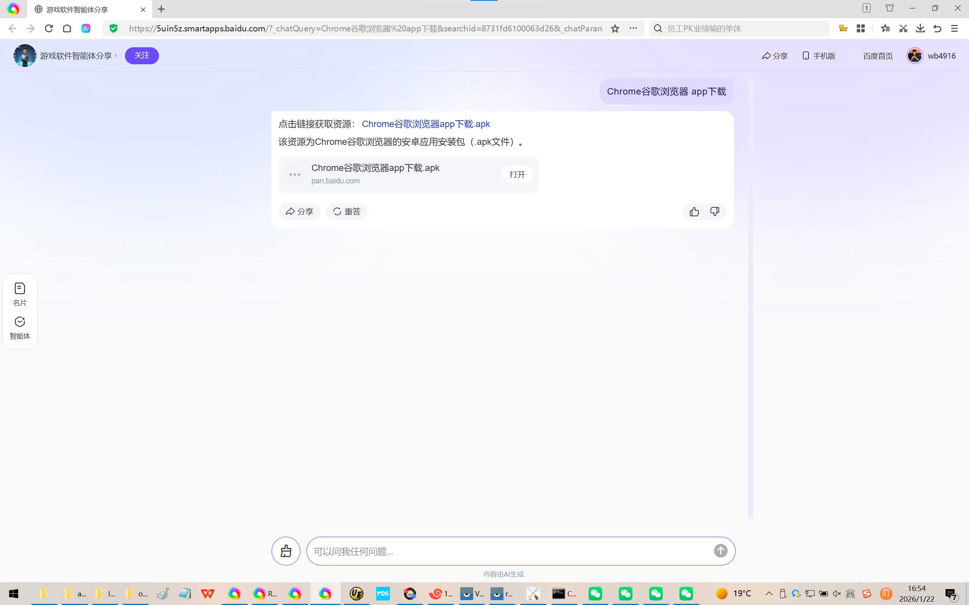Toggle follow with the 关注 button
The height and width of the screenshot is (605, 969).
(142, 56)
